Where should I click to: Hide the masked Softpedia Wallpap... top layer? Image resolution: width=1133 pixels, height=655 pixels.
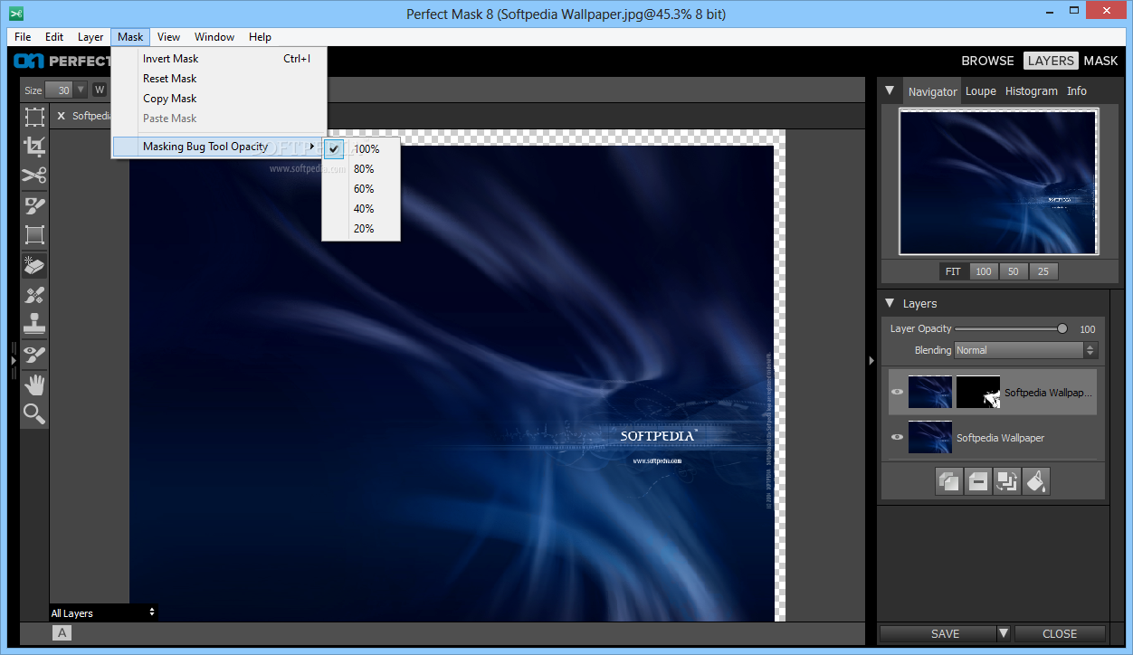[x=897, y=392]
